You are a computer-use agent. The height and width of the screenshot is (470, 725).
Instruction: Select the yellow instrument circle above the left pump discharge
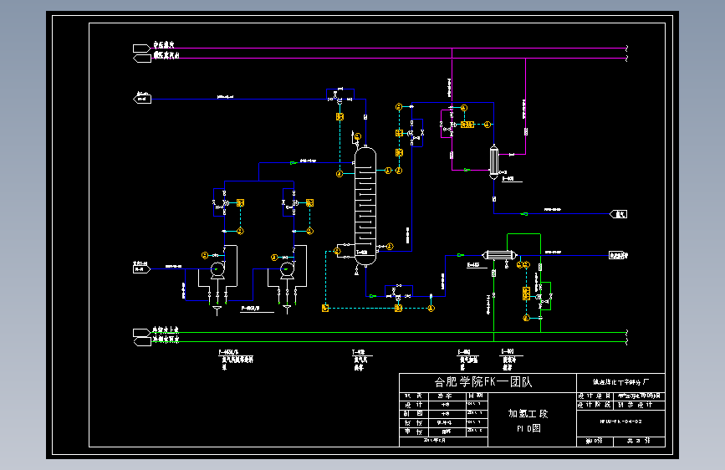pos(206,255)
